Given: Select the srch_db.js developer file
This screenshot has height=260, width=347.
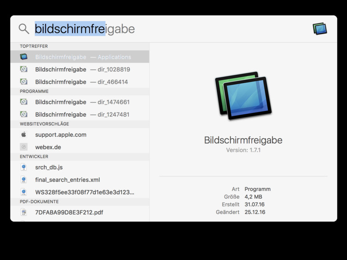Looking at the screenshot, I should pos(80,167).
